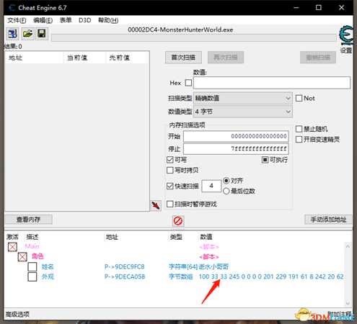Enable the Hex checkbox

pyautogui.click(x=188, y=83)
